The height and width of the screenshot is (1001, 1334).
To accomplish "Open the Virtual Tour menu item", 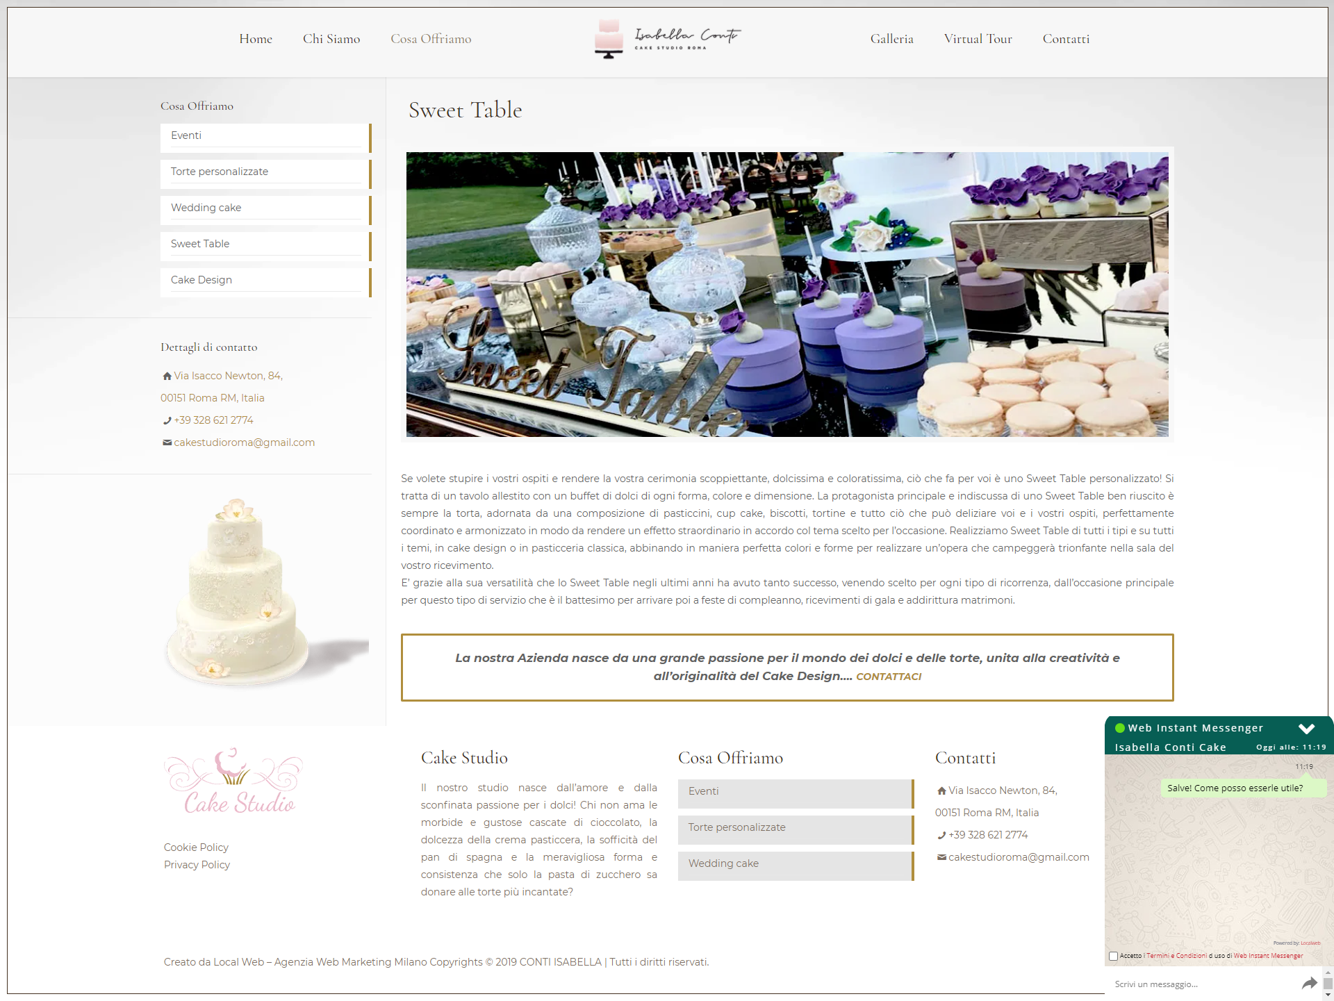I will [x=978, y=39].
